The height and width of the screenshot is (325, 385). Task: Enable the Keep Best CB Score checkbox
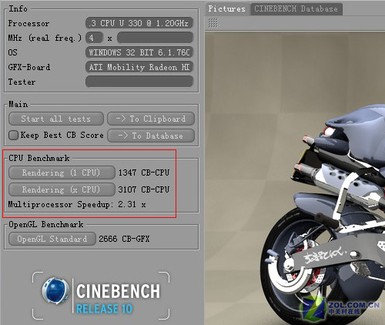pos(13,135)
